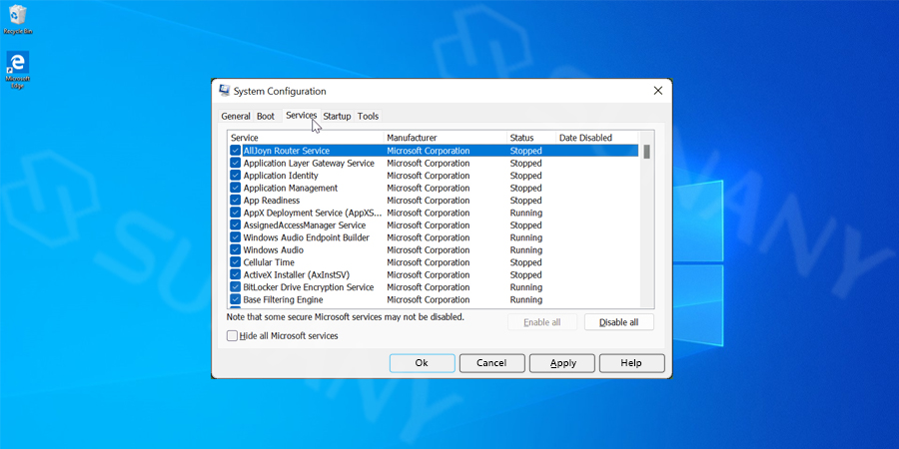
Task: Click the Ok button
Action: pos(422,363)
